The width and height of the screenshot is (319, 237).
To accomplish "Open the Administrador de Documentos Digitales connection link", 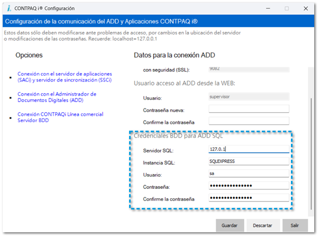I will coord(57,97).
